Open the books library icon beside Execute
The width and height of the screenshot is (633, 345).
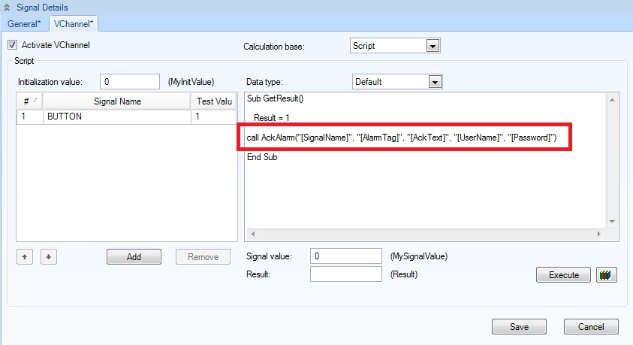(x=606, y=275)
